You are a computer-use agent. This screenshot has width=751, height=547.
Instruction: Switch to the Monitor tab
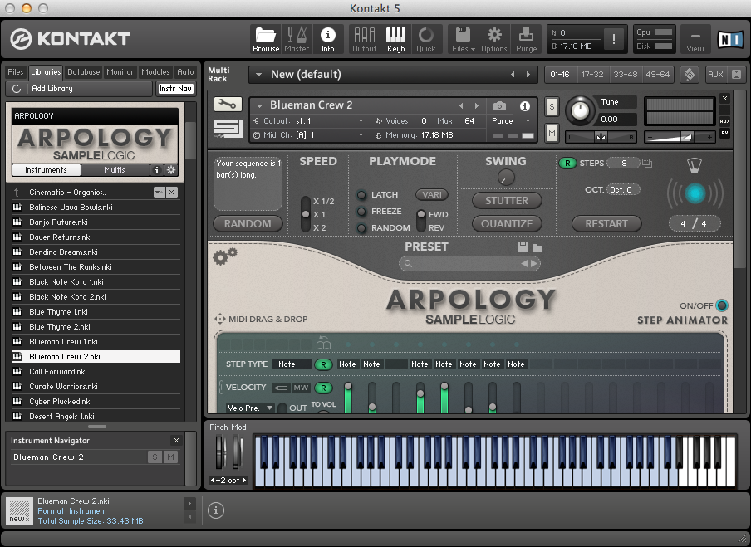pos(120,71)
